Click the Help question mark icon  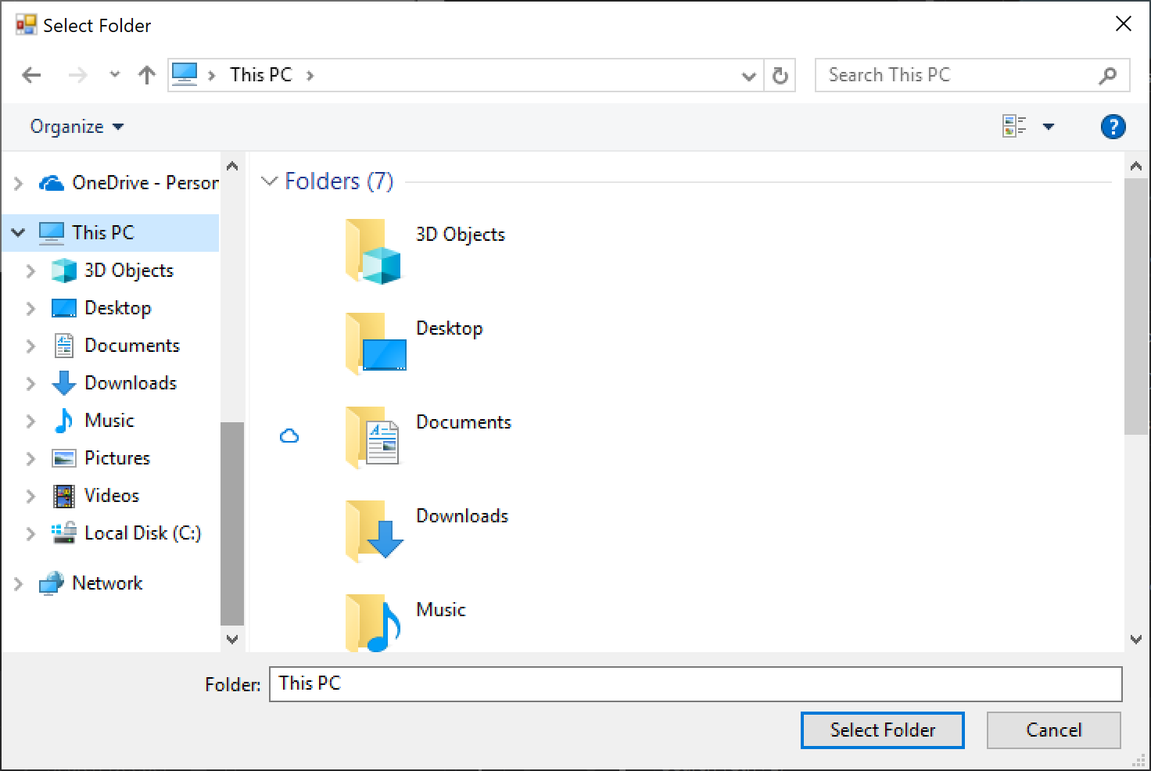(x=1113, y=126)
